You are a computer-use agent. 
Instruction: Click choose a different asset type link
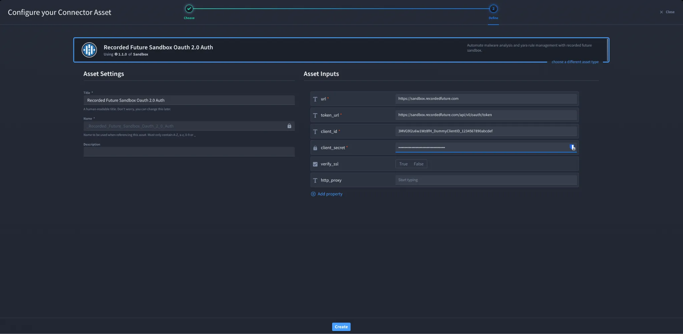[x=575, y=62]
